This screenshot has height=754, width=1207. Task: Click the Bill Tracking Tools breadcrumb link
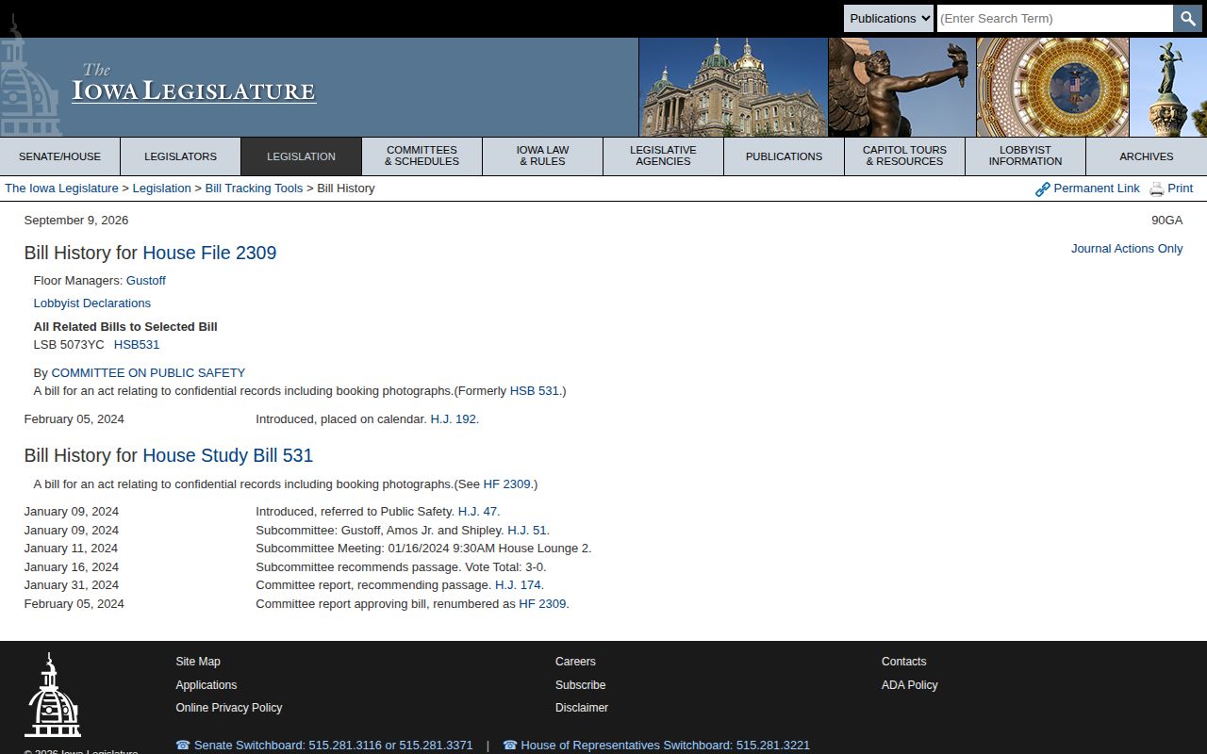click(254, 188)
